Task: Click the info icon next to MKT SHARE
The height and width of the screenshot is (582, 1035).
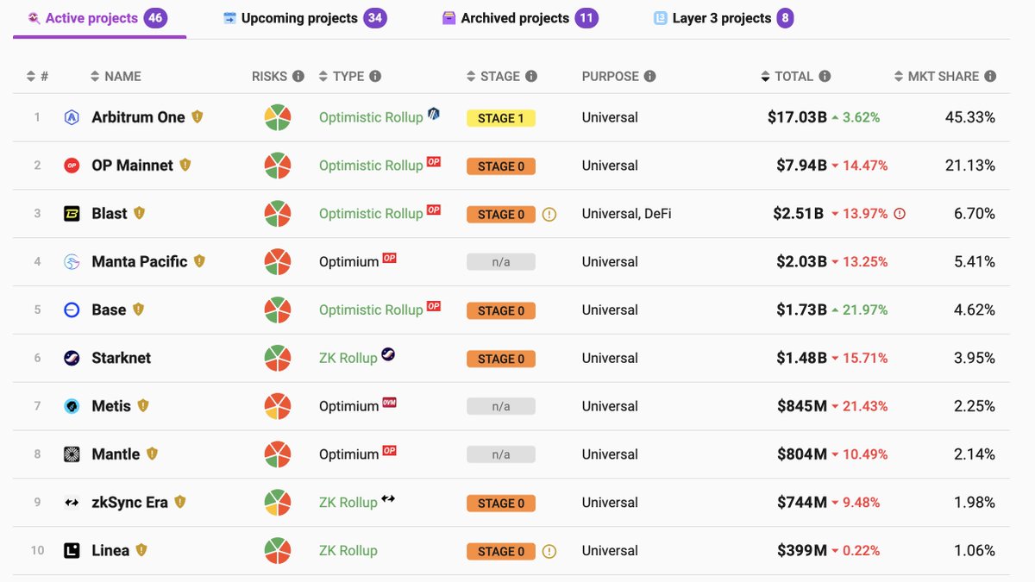Action: pyautogui.click(x=990, y=76)
